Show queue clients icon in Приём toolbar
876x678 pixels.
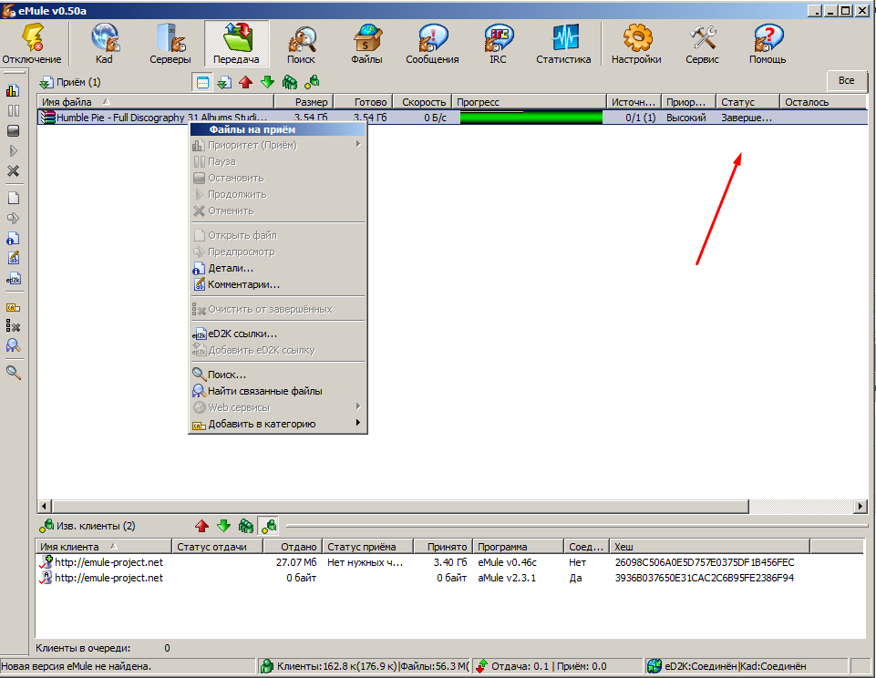point(289,83)
